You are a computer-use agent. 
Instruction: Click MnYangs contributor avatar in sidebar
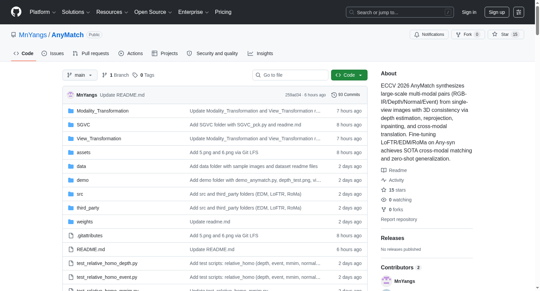point(386,281)
